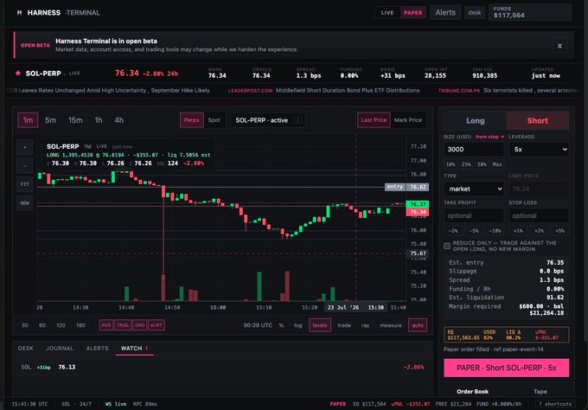Image resolution: width=588 pixels, height=410 pixels.
Task: Toggle ORD overlay on chart
Action: 139,325
